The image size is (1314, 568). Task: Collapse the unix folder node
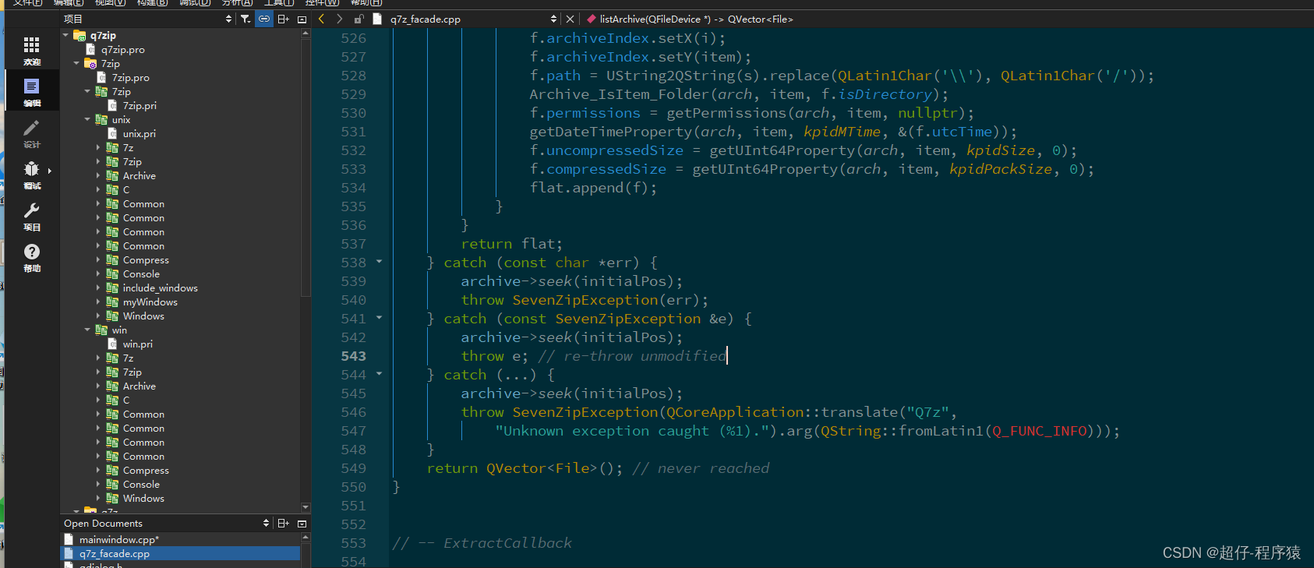click(x=87, y=119)
